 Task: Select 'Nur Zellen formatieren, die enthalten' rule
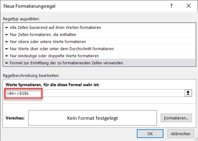99,35
